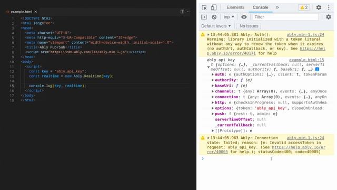This screenshot has width=337, height=190.
Task: Expand the Auth() warning message arrow
Action: click(x=208, y=34)
